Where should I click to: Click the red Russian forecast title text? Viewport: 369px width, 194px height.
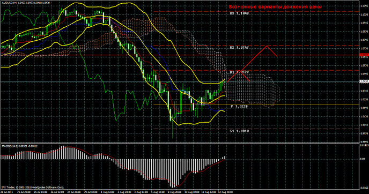pyautogui.click(x=275, y=7)
